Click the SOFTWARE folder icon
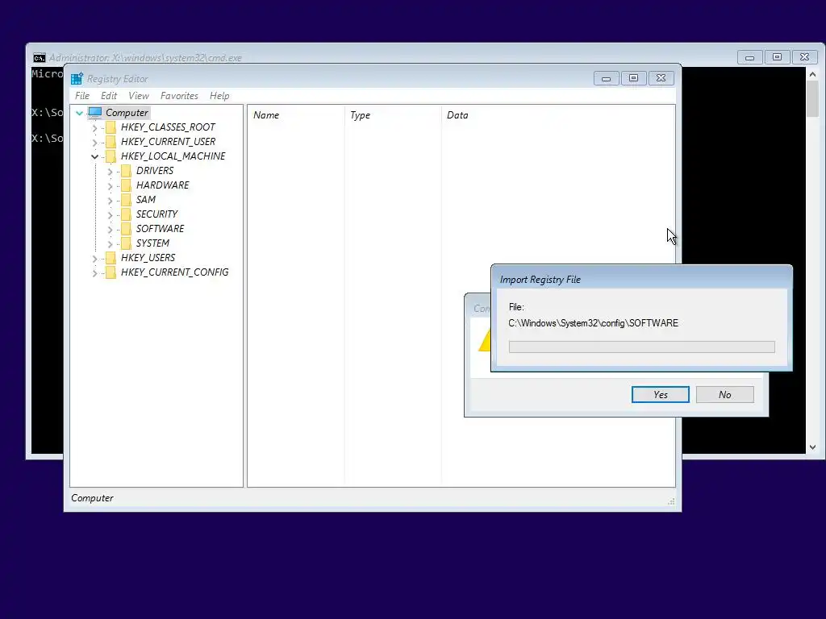The height and width of the screenshot is (619, 826). click(126, 228)
